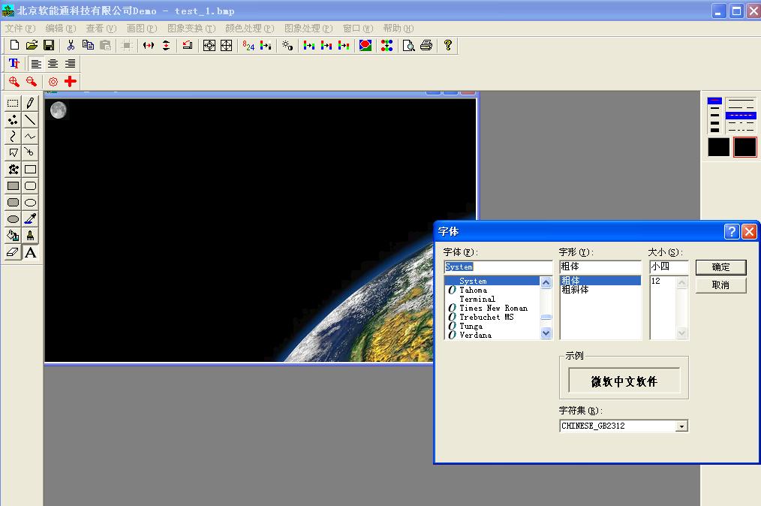The image size is (761, 506).
Task: Click the Zoom In magnifier icon
Action: 14,81
